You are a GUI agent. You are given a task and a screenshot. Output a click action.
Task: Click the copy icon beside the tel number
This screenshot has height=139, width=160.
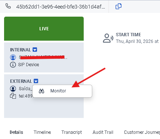pyautogui.click(x=13, y=96)
